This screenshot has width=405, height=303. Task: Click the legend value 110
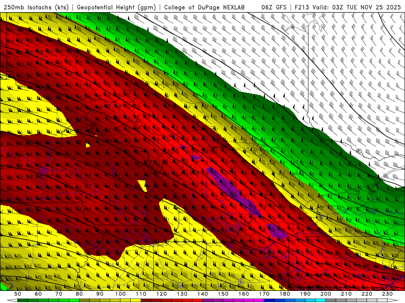pos(141,294)
